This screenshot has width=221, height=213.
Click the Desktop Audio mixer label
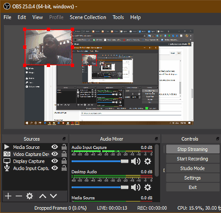tap(84, 172)
